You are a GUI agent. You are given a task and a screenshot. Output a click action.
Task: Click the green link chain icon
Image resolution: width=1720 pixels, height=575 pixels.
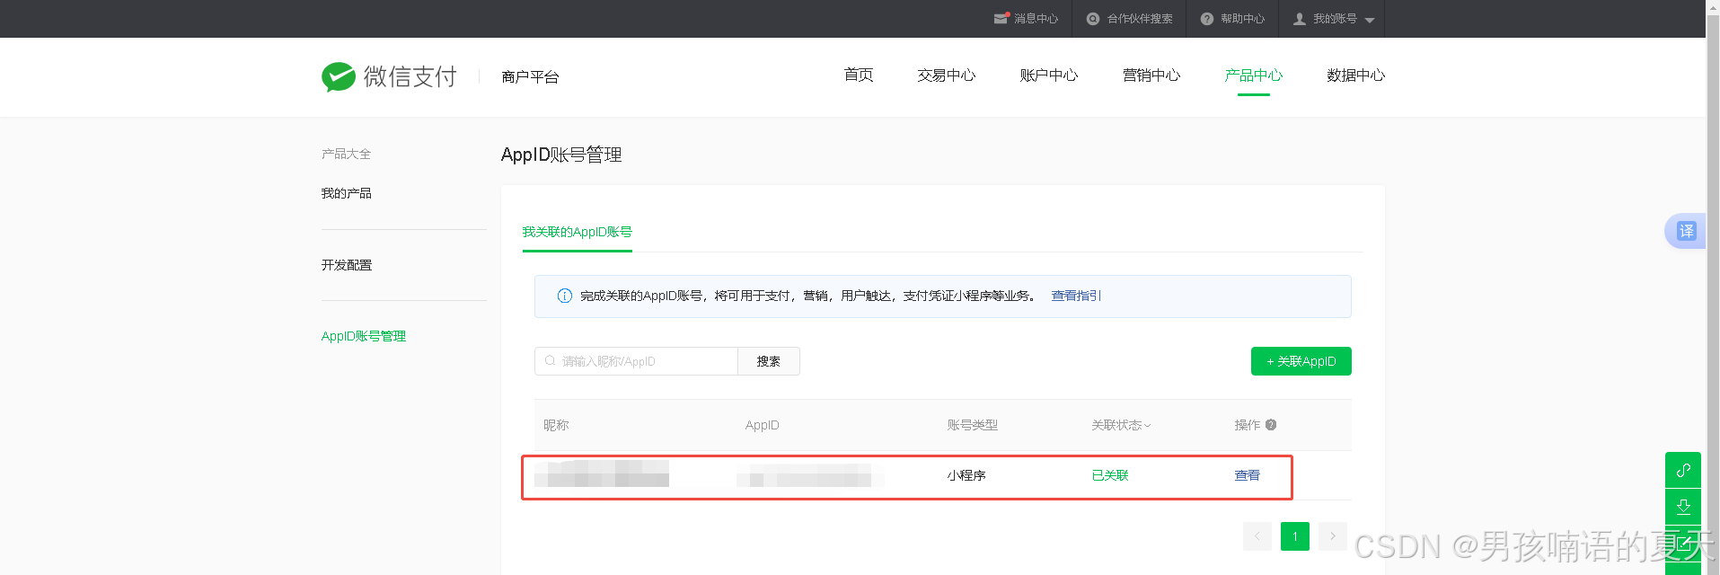click(x=1683, y=470)
